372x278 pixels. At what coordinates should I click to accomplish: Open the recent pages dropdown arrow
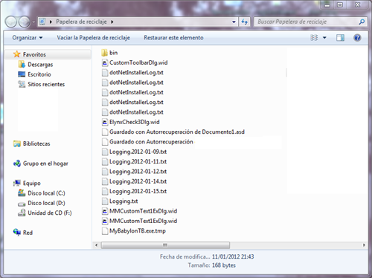click(33, 22)
